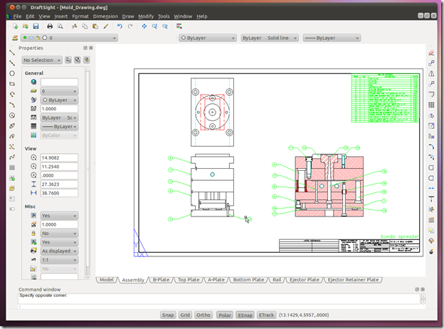Click the Pattern array tool icon

(x=431, y=105)
